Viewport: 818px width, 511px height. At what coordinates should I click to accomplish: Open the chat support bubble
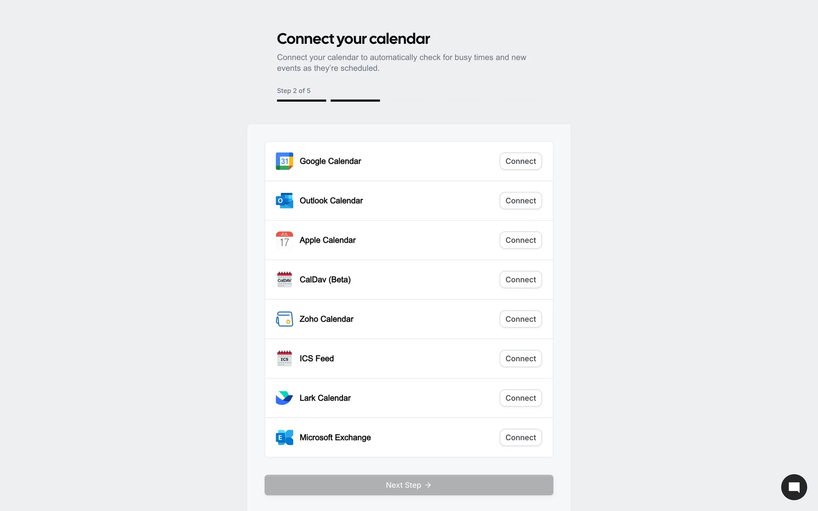(794, 487)
